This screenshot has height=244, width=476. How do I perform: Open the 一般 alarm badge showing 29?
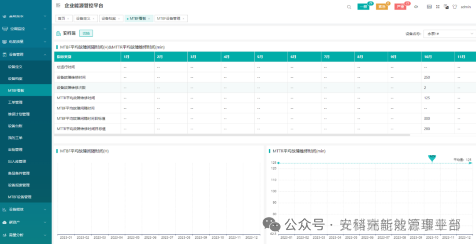coord(363,7)
